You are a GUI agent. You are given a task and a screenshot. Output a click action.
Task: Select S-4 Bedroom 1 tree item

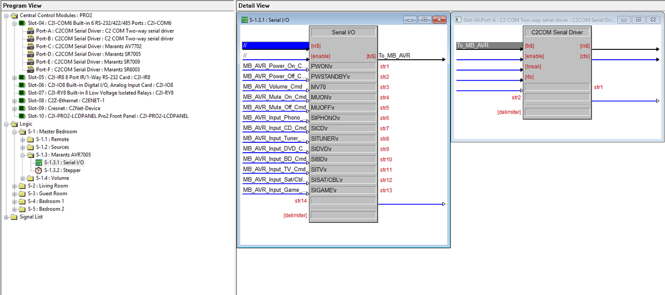click(x=46, y=202)
